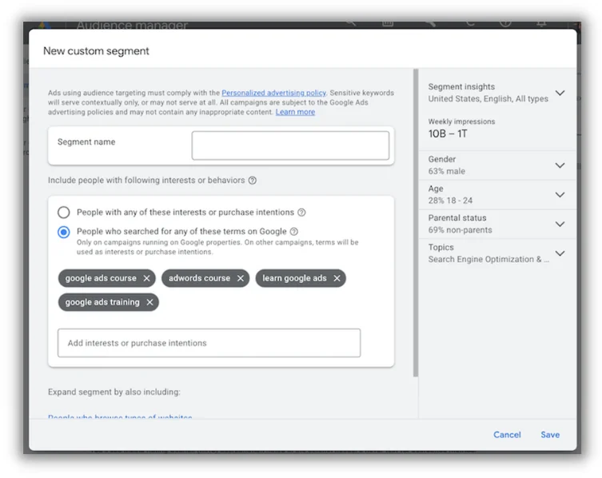Expand the Parental status row
This screenshot has width=602, height=478.
pyautogui.click(x=560, y=224)
